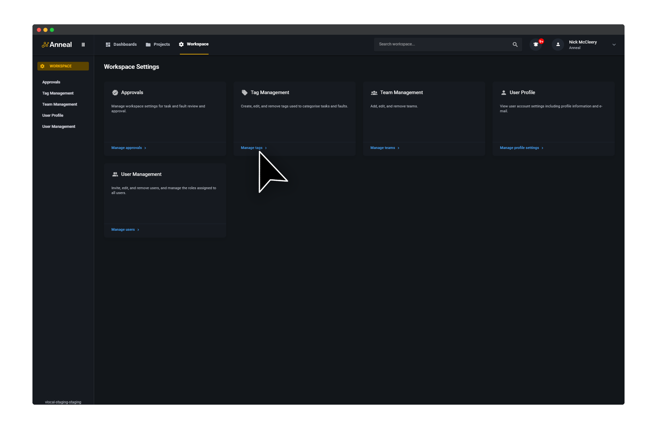The height and width of the screenshot is (429, 657).
Task: Click the Team Management people icon
Action: (x=374, y=92)
